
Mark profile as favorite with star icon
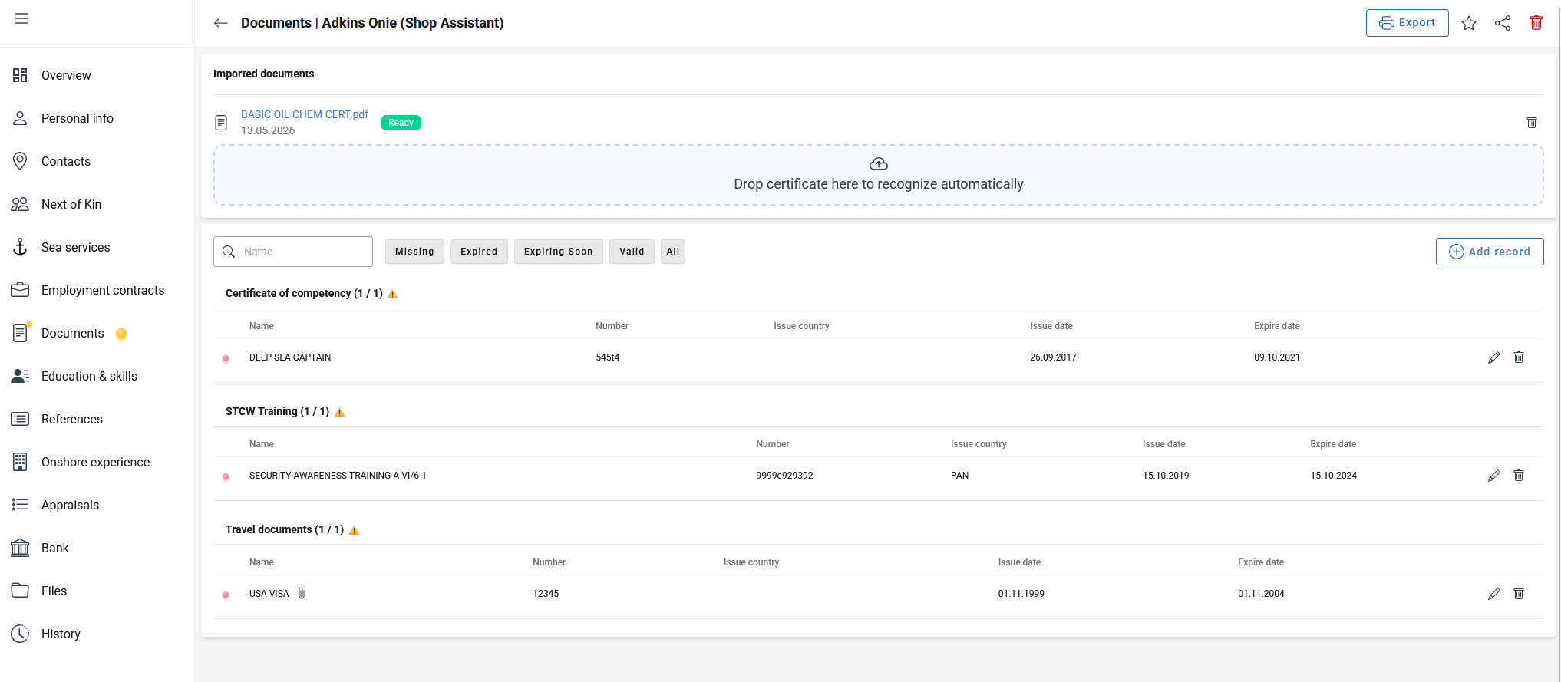click(1469, 23)
